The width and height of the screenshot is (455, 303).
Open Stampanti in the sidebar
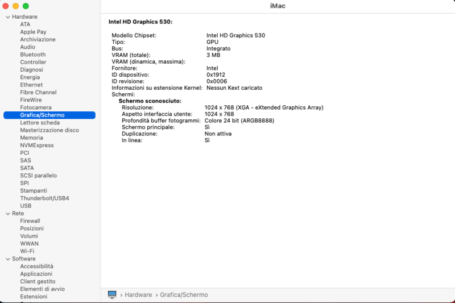(34, 190)
